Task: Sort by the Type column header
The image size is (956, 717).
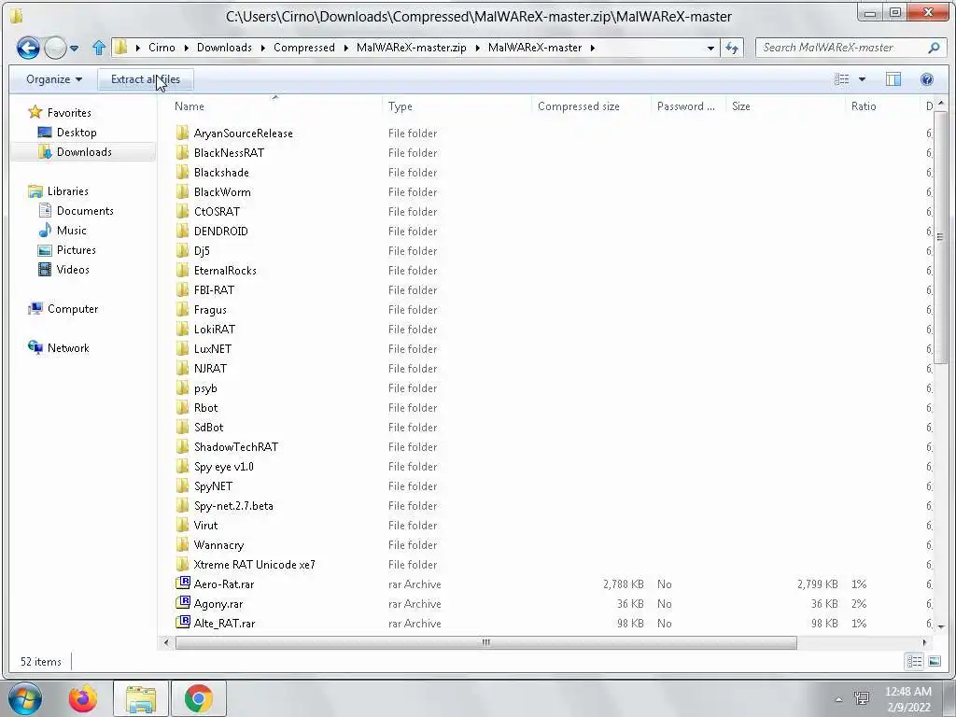Action: click(400, 106)
